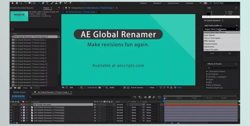Click the snapshot camera icon in viewer
Screen dimensions: 250x126
(100, 88)
